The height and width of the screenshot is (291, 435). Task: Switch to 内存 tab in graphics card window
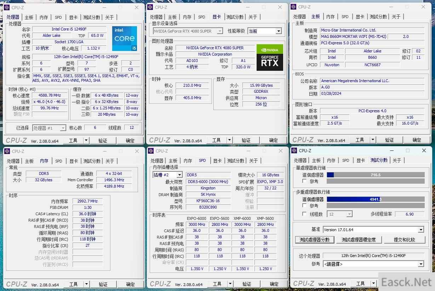click(187, 17)
